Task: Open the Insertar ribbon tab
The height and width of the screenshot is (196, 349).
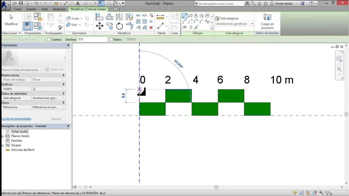Action: (x=31, y=9)
